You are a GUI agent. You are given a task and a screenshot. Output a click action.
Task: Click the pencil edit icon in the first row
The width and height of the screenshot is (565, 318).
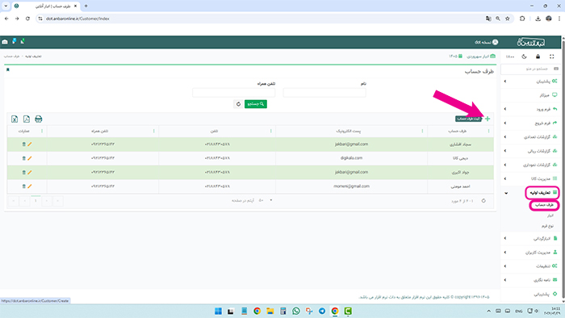click(x=30, y=144)
